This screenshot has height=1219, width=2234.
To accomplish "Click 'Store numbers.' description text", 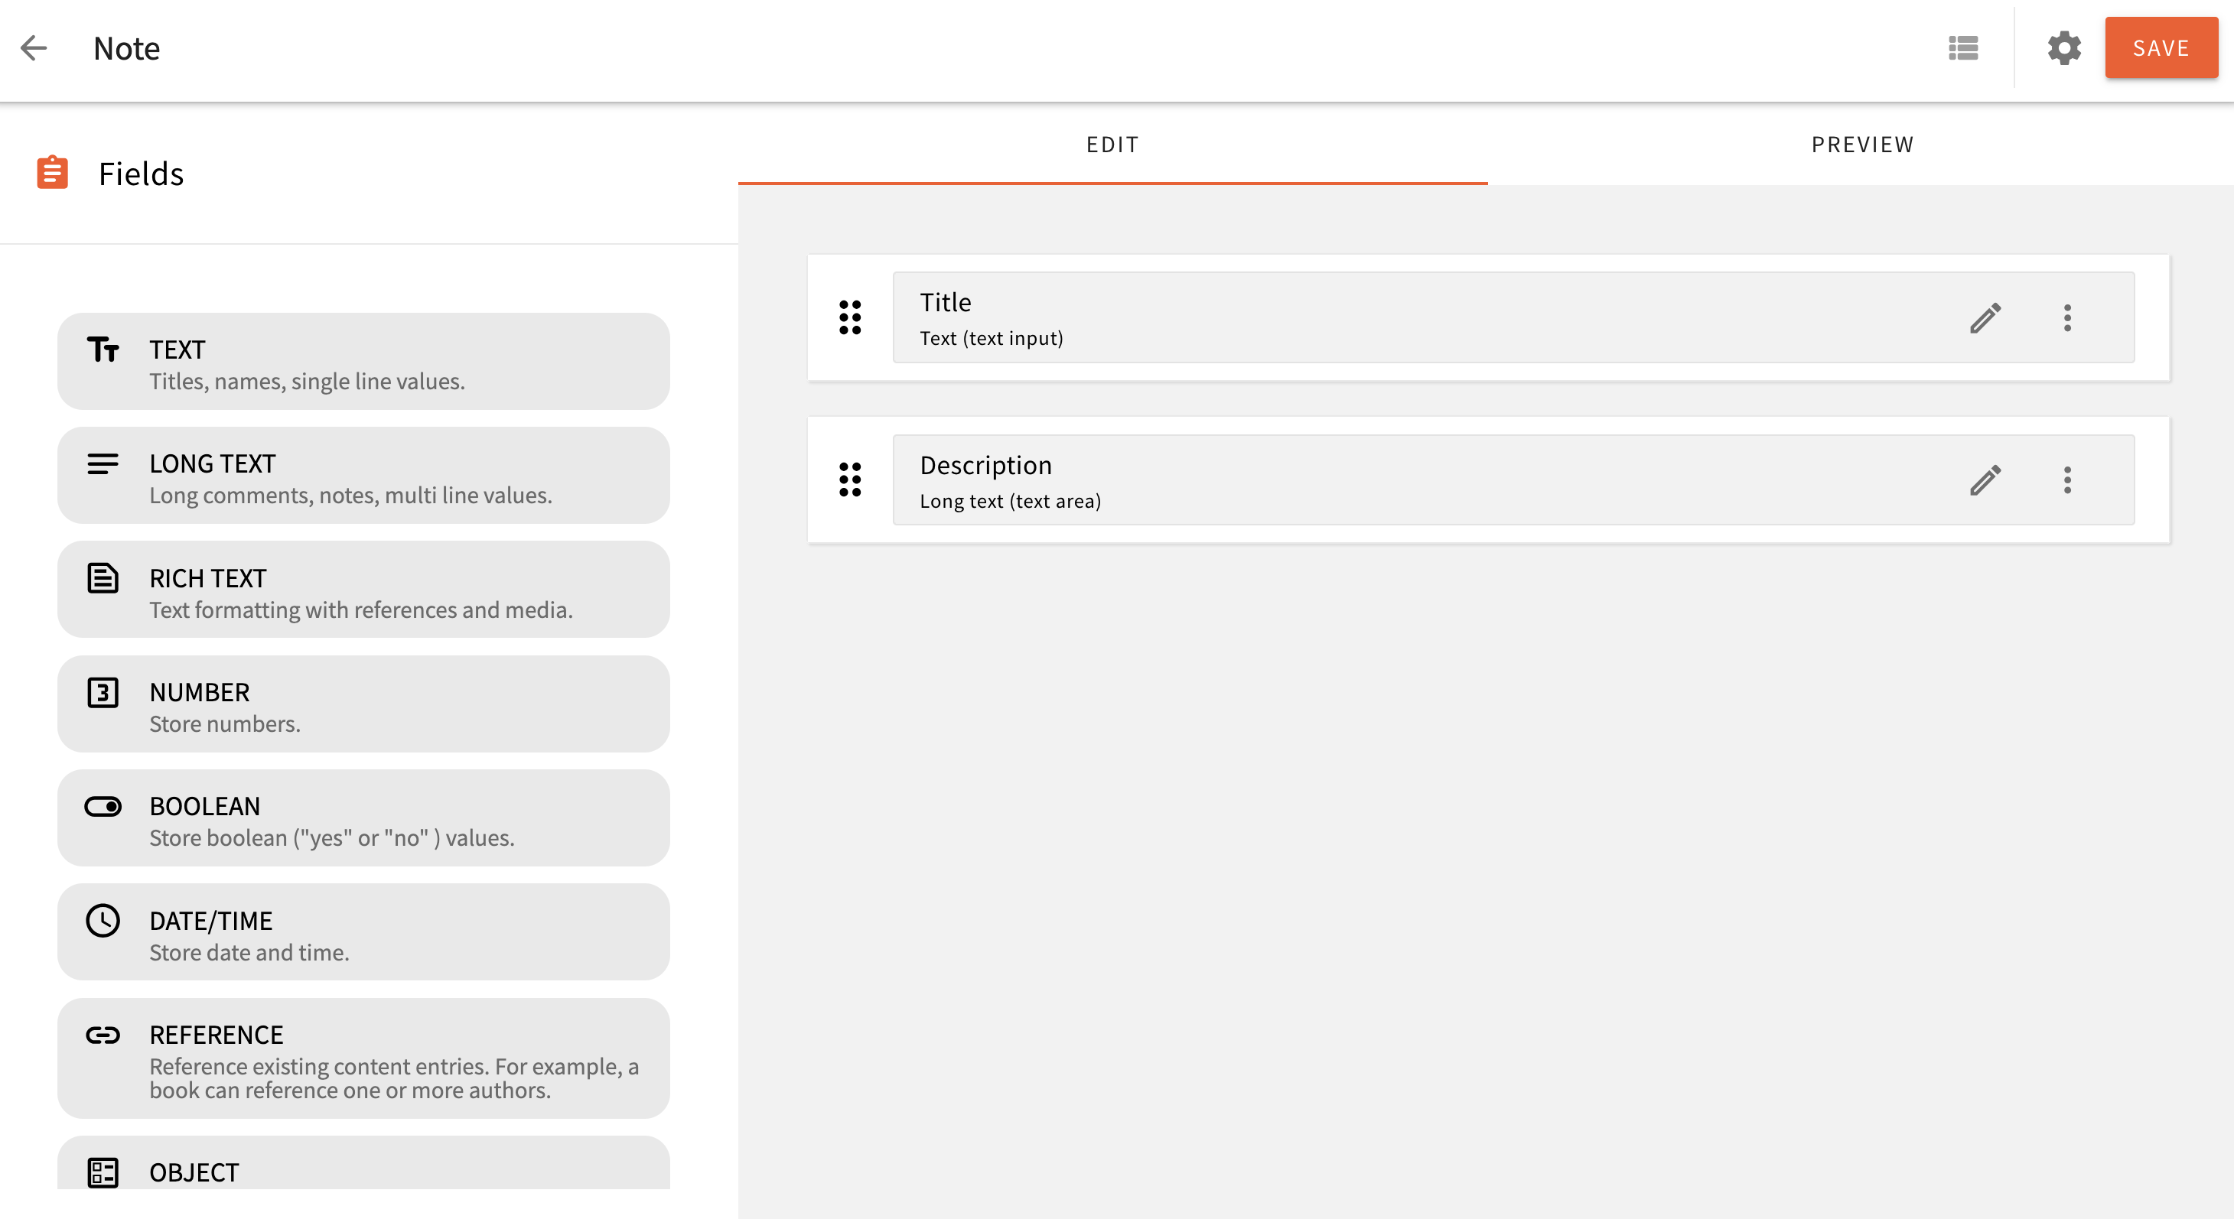I will tap(225, 724).
